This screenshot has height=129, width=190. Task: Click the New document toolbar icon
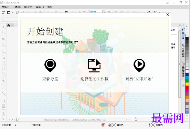(3, 12)
